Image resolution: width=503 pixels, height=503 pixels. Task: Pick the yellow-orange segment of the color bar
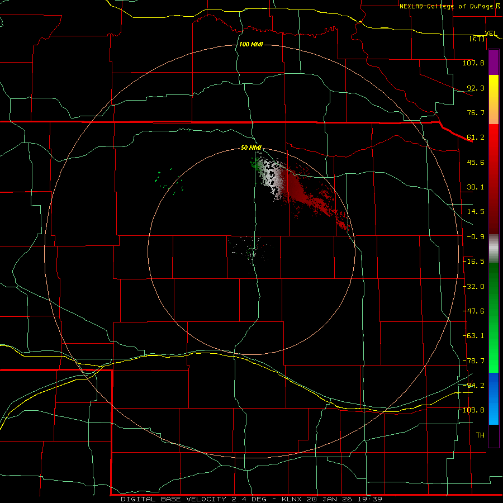[493, 99]
